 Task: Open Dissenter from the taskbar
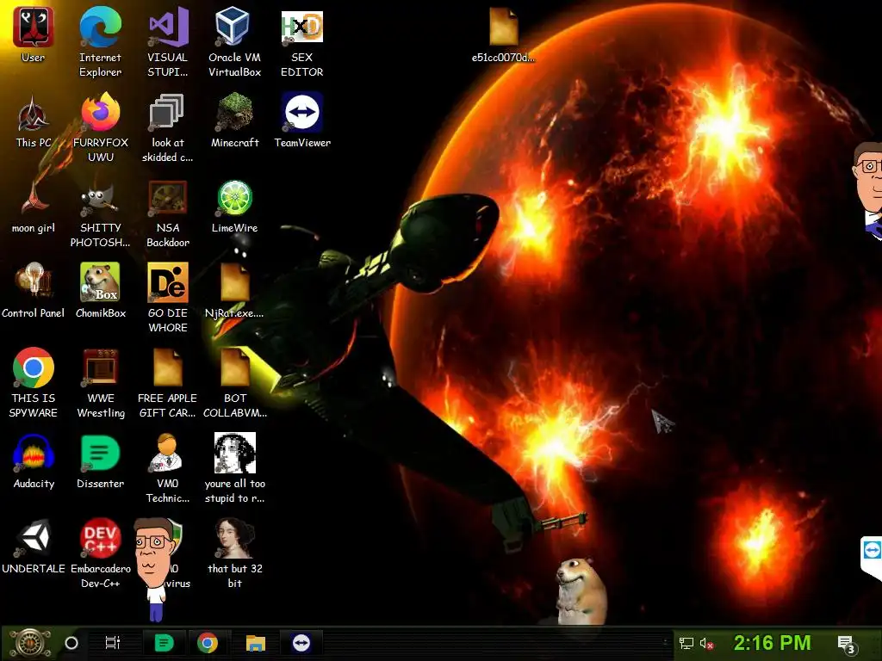(164, 643)
